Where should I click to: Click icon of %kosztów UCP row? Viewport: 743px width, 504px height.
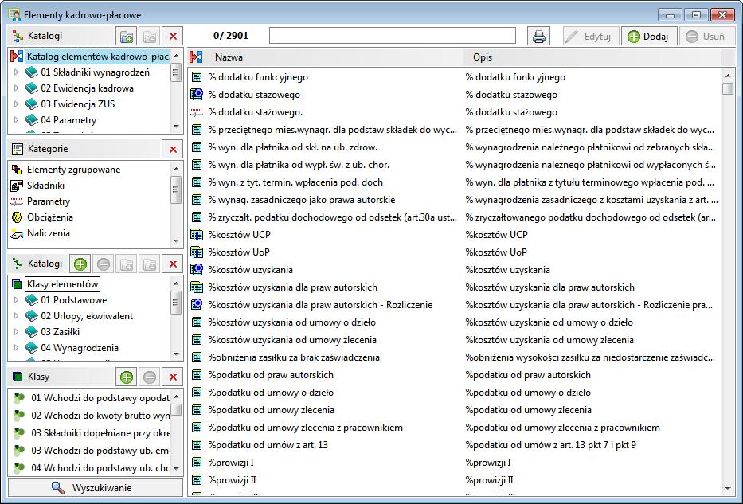(197, 235)
